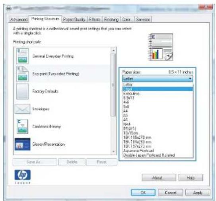Cancel the printing preferences dialog
216x201 pixels.
(x=171, y=193)
